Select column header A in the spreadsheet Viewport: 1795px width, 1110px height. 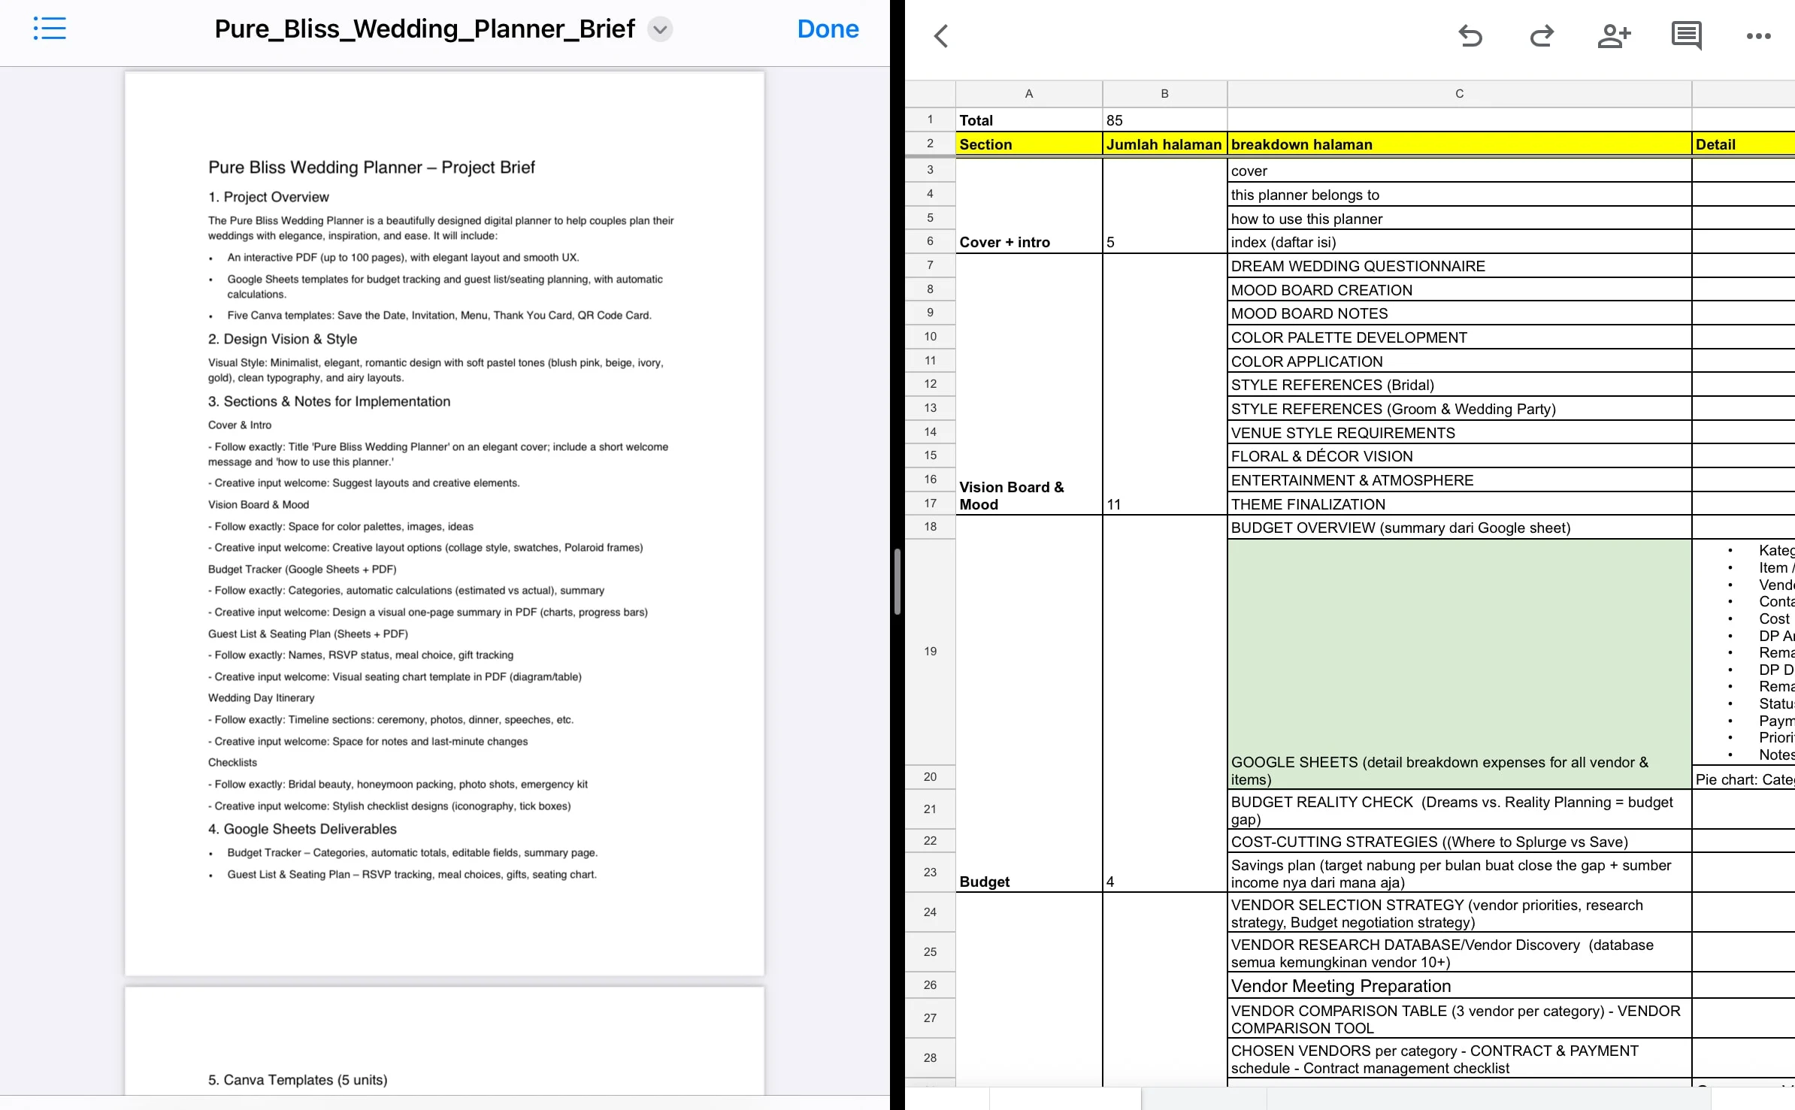[1028, 93]
